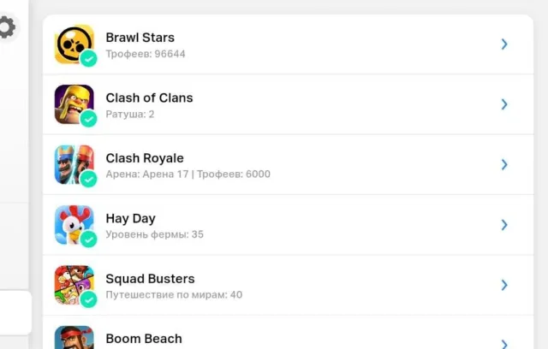Viewport: 548px width, 349px height.
Task: Open Squad Busters details via its chevron
Action: point(504,285)
